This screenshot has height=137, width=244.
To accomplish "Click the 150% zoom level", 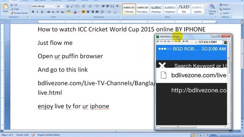I will pos(213,135).
